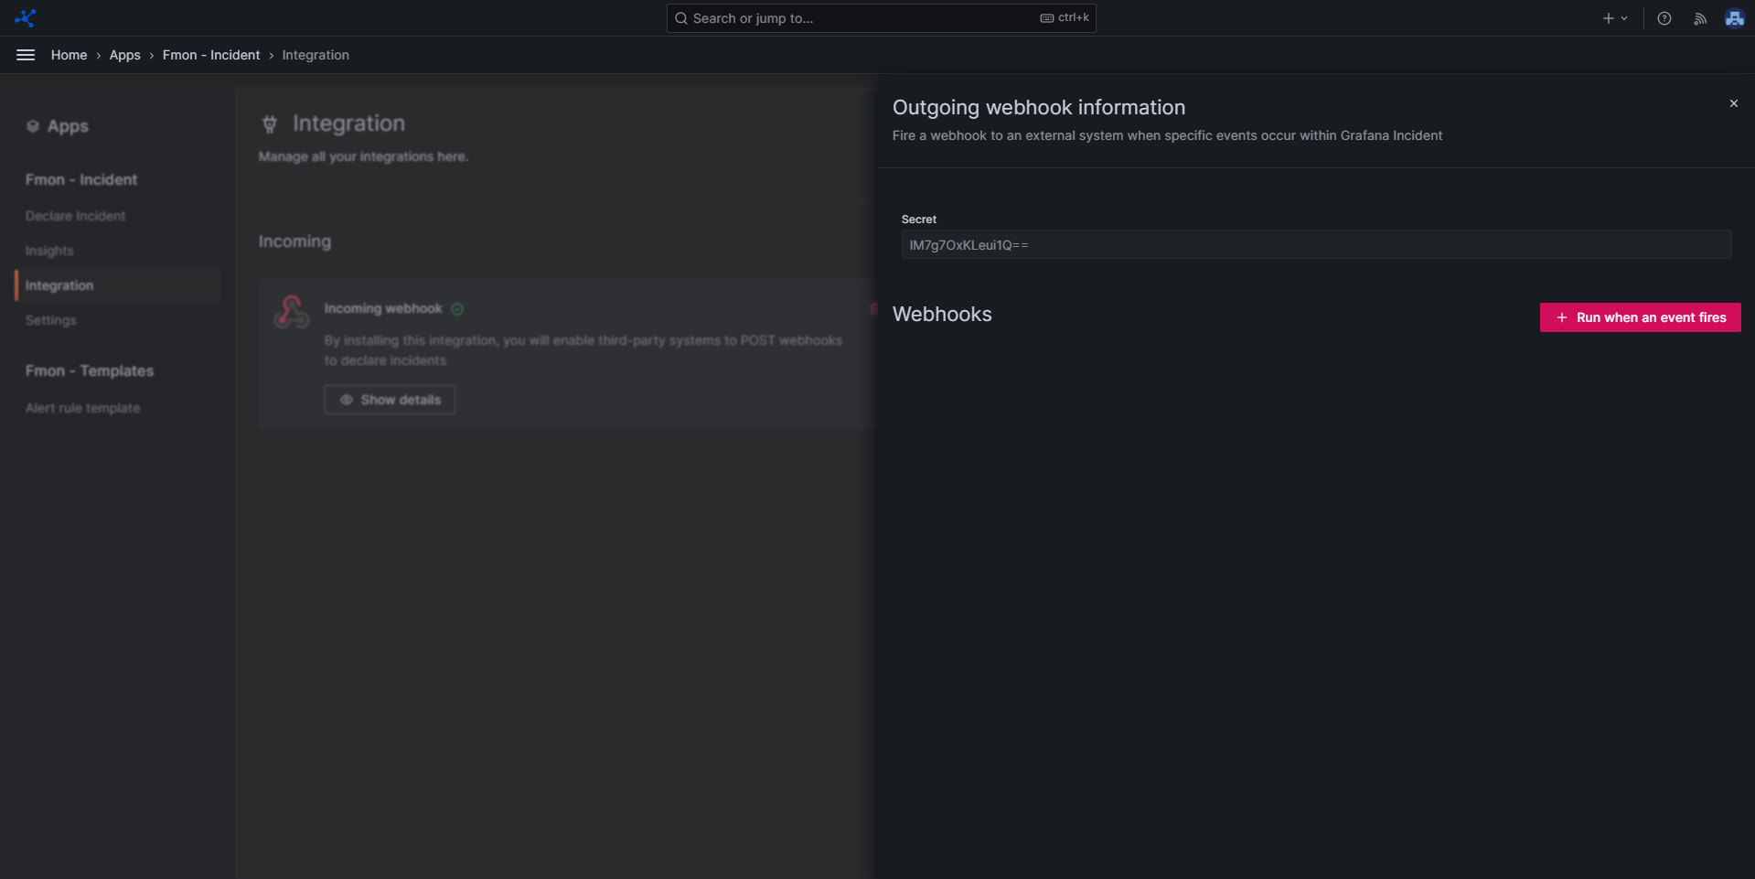This screenshot has width=1755, height=879.
Task: Open Fmon - Incident breadcrumb link
Action: tap(210, 55)
